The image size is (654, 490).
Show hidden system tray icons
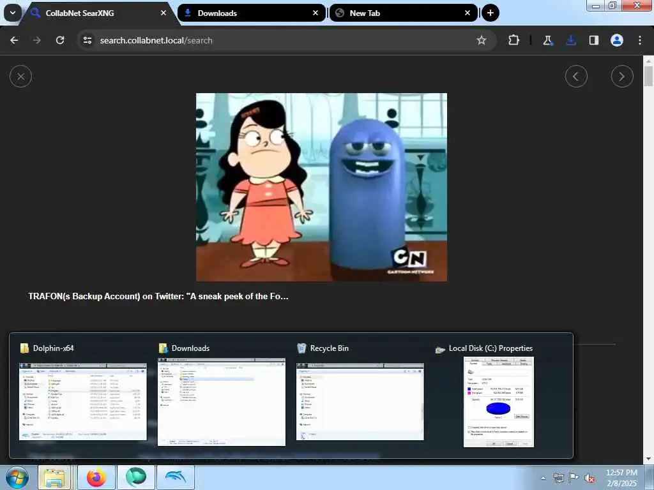pyautogui.click(x=543, y=478)
